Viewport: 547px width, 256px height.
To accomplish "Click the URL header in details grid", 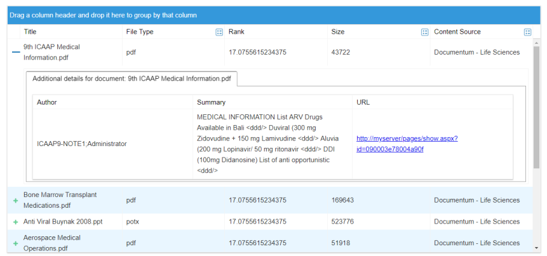I will 363,102.
